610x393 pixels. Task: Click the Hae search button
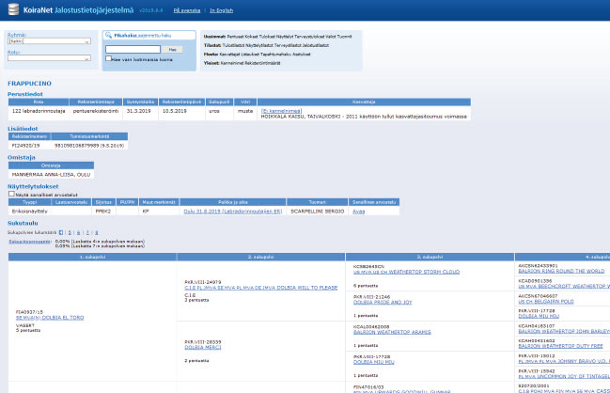172,50
